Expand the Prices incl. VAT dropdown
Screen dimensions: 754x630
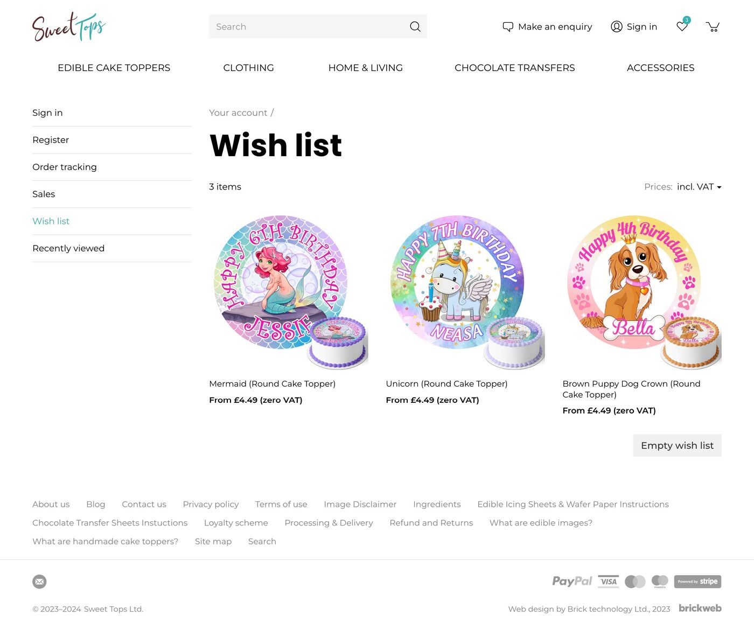pyautogui.click(x=699, y=187)
